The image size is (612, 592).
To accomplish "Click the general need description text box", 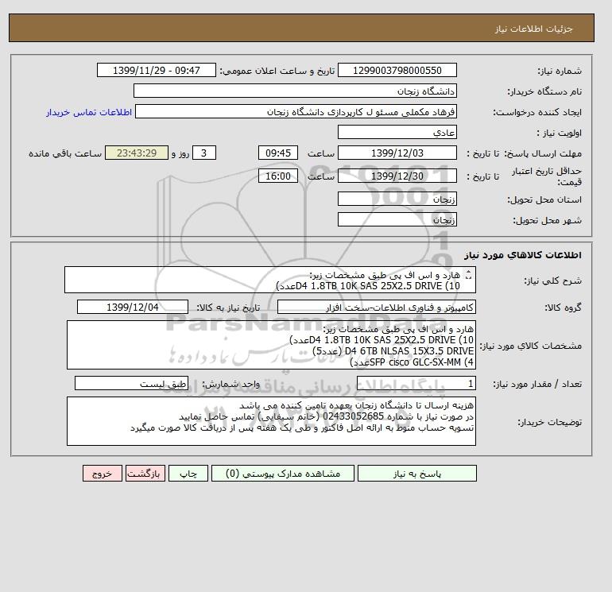I will (x=270, y=280).
